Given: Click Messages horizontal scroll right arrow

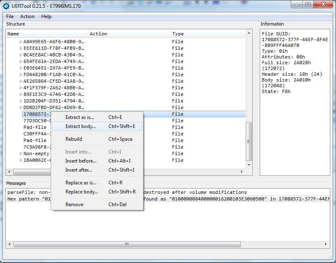Looking at the screenshot, I should (326, 244).
